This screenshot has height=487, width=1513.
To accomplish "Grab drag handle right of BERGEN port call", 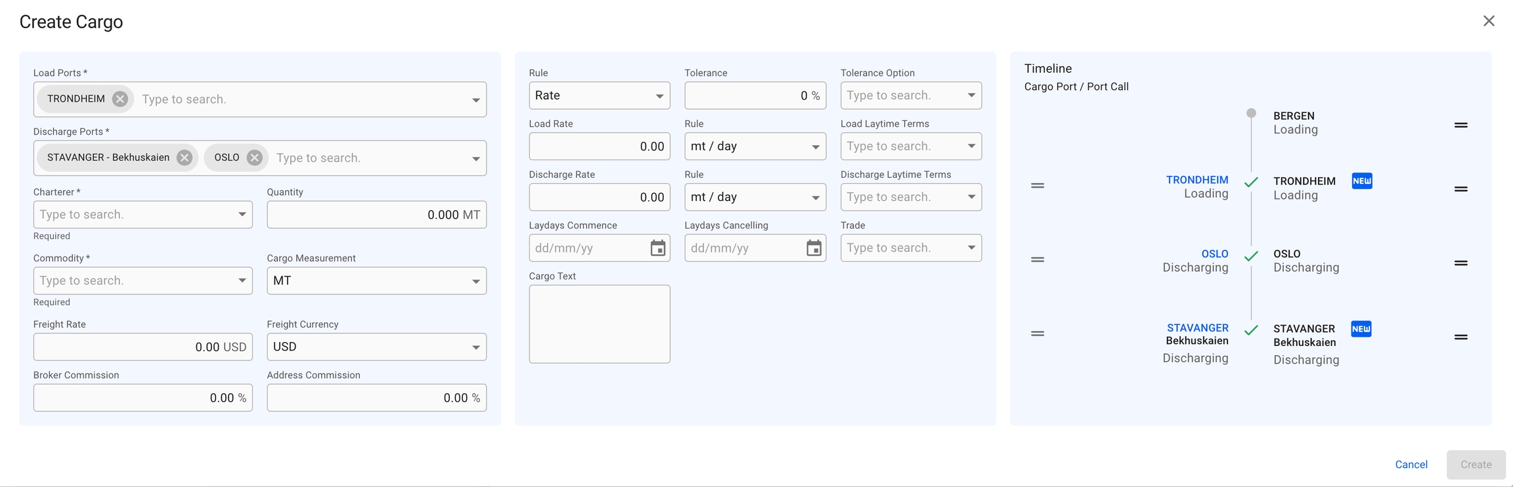I will pos(1460,125).
